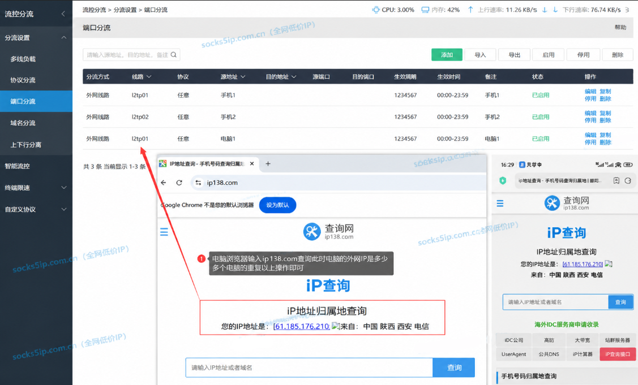Click 查询 button on phone page
Image resolution: width=638 pixels, height=385 pixels.
coord(620,302)
